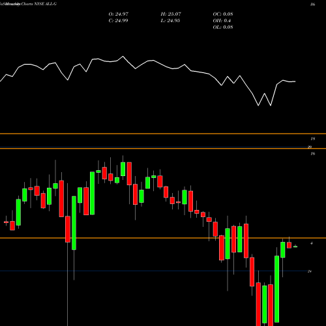The image size is (326, 326).
Task: Click the chart title ending in NYSE ALL-G
Action: 29,4
